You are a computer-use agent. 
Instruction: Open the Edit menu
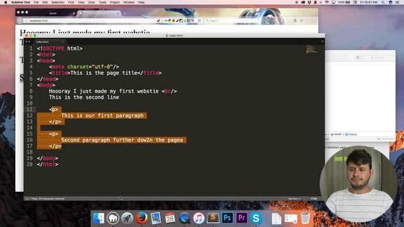point(45,3)
